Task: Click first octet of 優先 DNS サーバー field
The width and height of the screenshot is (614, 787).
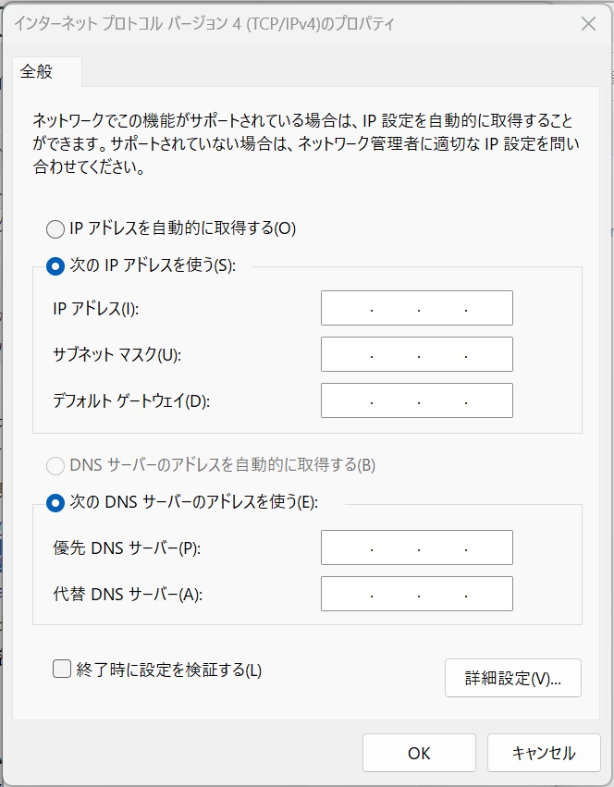Action: coord(347,547)
